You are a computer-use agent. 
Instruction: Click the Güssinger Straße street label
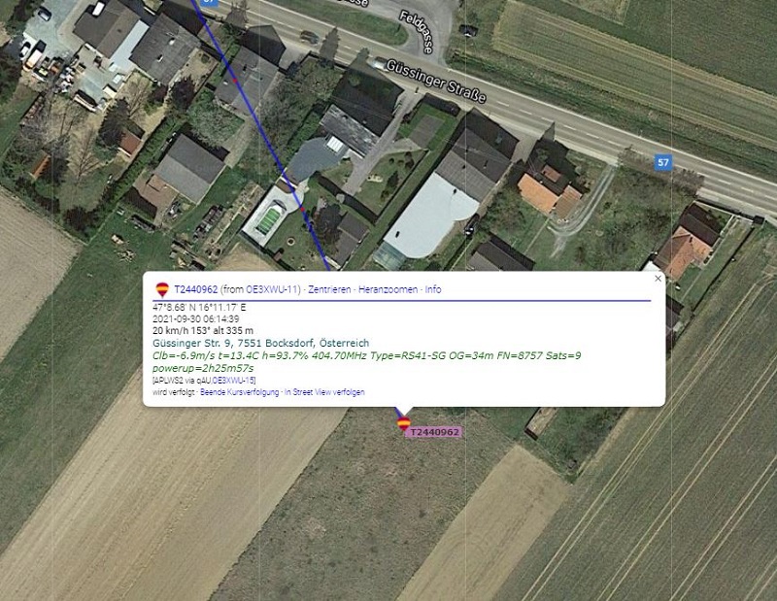(x=435, y=82)
